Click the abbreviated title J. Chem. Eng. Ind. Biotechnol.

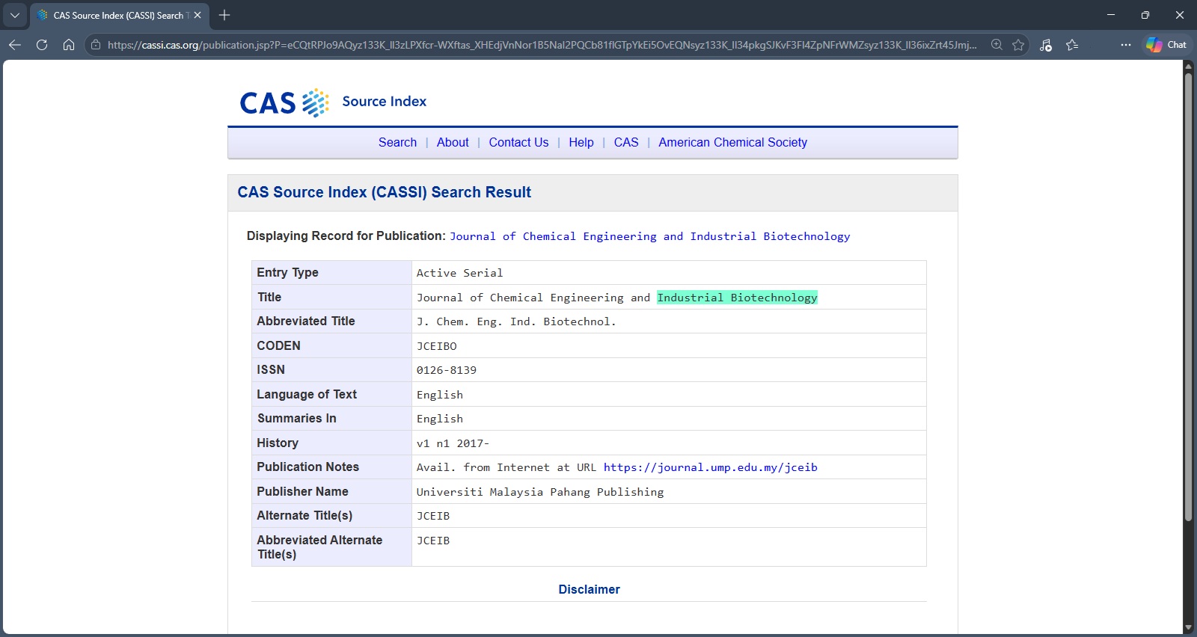[516, 321]
